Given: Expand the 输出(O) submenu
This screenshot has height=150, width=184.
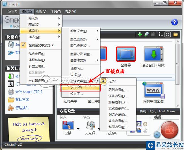Looking at the screenshot, I should pyautogui.click(x=41, y=24).
